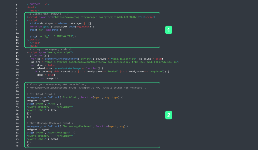Click the begin Moneypenny code comment
The image size is (258, 150).
coord(51,49)
